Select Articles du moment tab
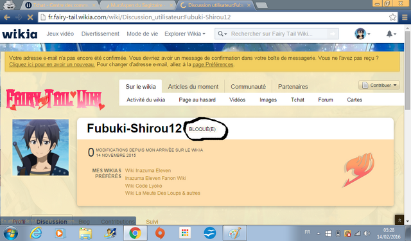The height and width of the screenshot is (241, 411). click(193, 87)
